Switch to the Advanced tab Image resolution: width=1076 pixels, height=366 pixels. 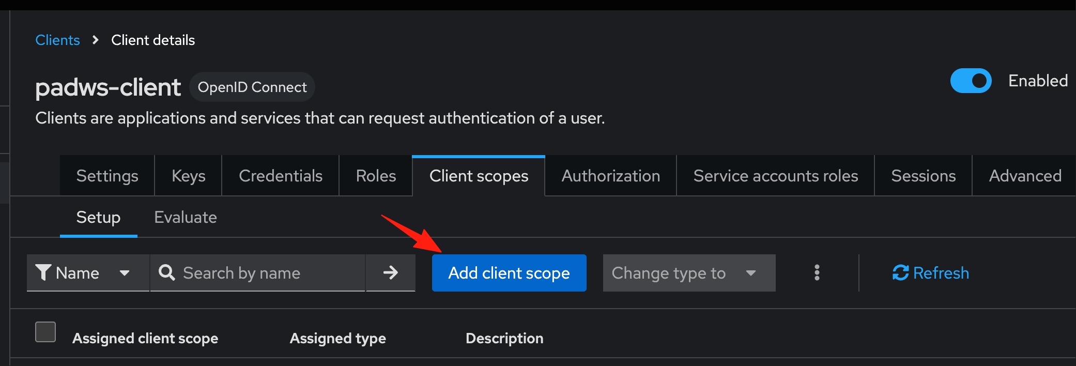click(x=1025, y=176)
